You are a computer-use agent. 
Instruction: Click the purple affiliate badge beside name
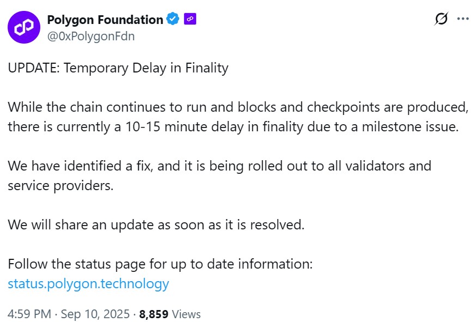pyautogui.click(x=190, y=20)
